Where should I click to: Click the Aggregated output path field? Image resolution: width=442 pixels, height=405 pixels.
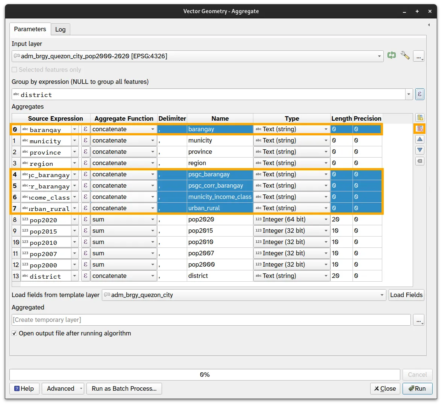pos(211,320)
